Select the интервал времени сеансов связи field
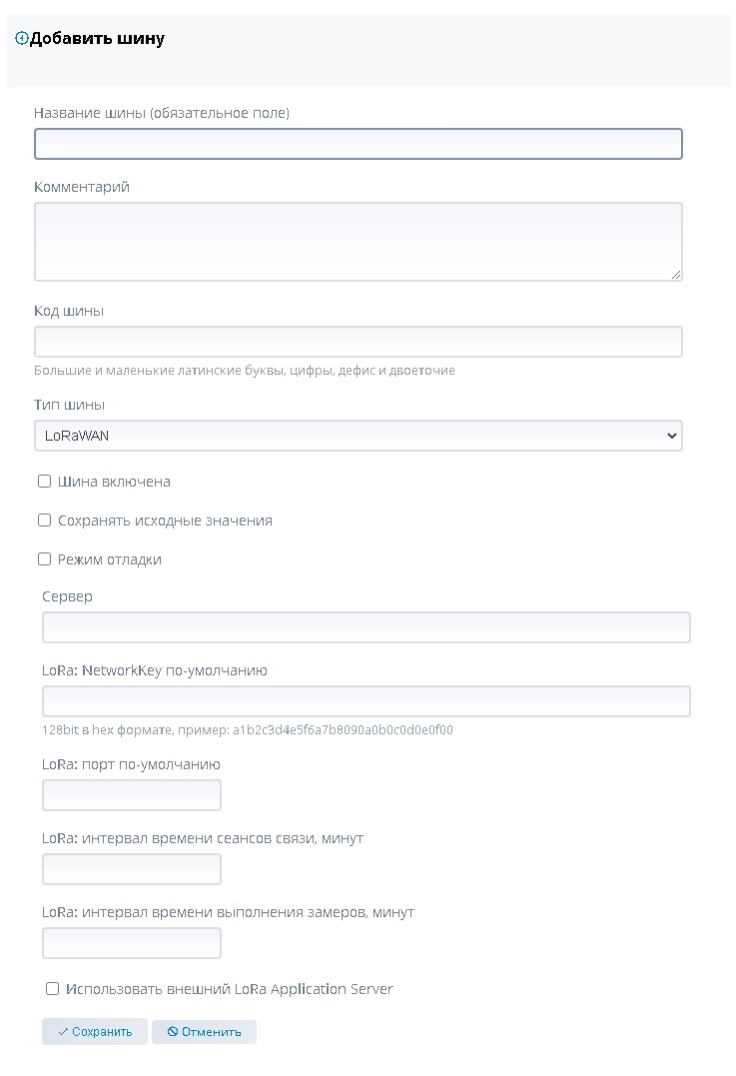 (131, 869)
